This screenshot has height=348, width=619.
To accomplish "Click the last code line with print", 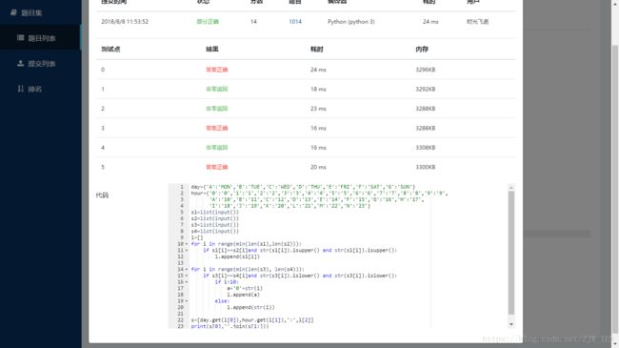I will tap(230, 326).
